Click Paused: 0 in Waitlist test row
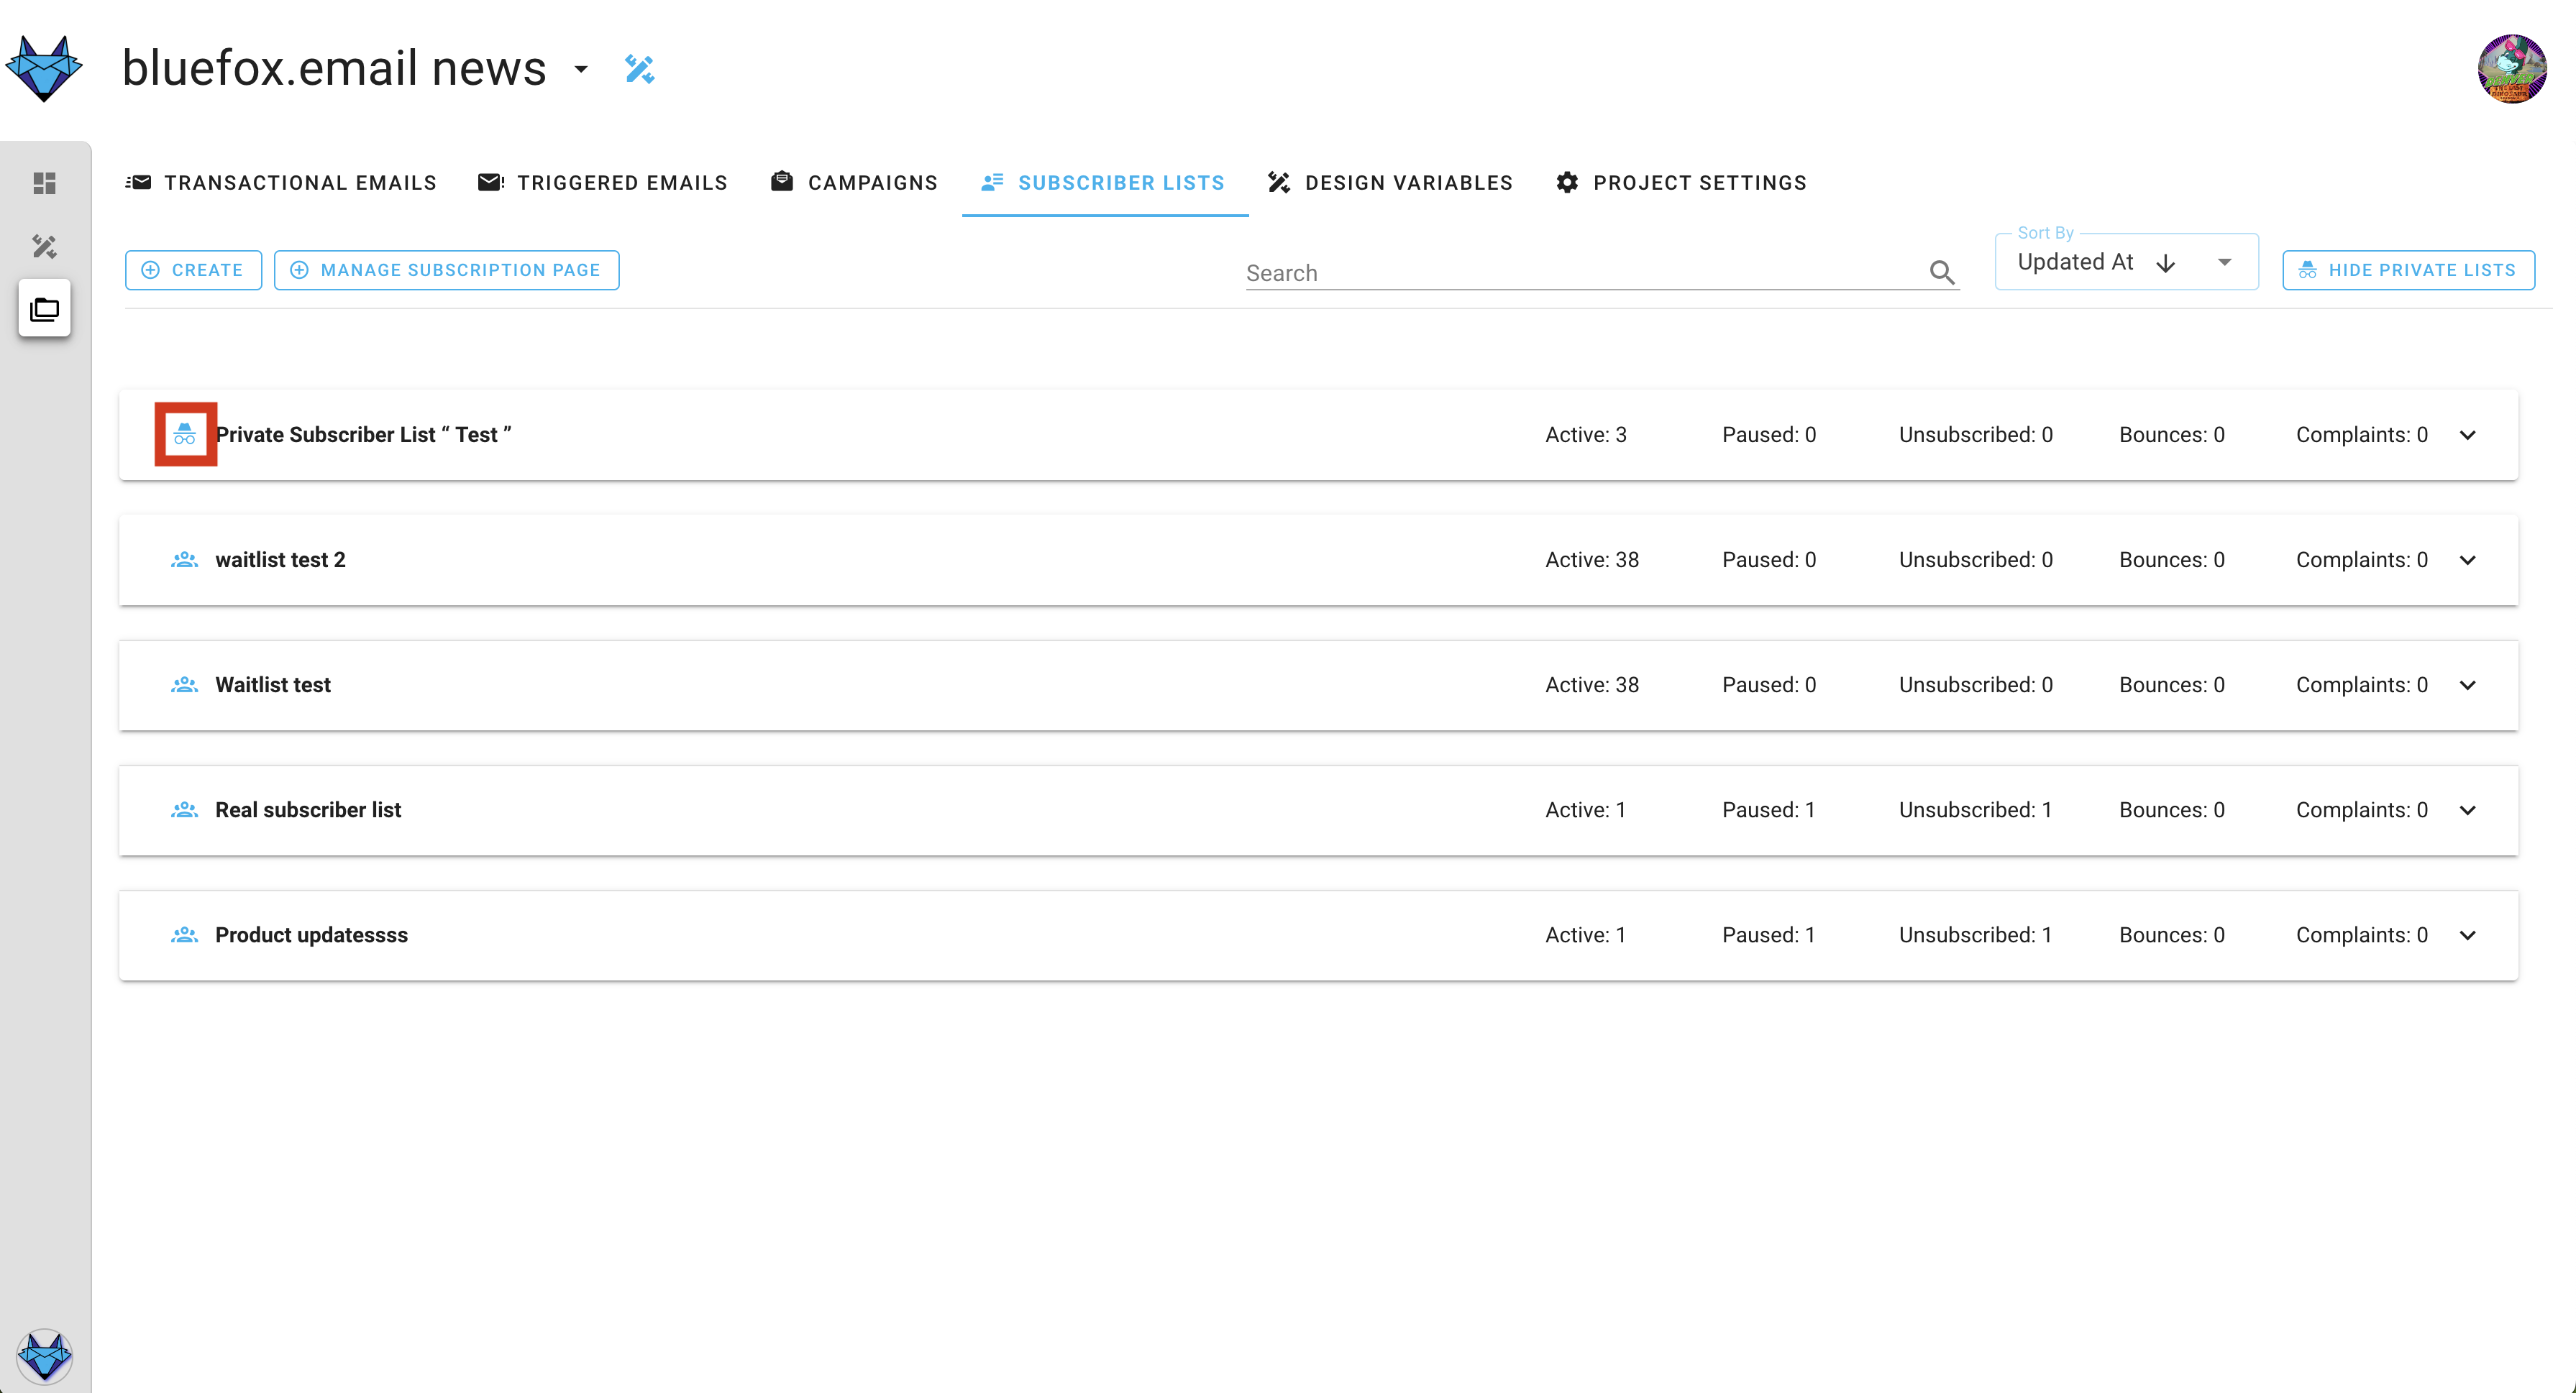This screenshot has width=2576, height=1393. 1769,684
